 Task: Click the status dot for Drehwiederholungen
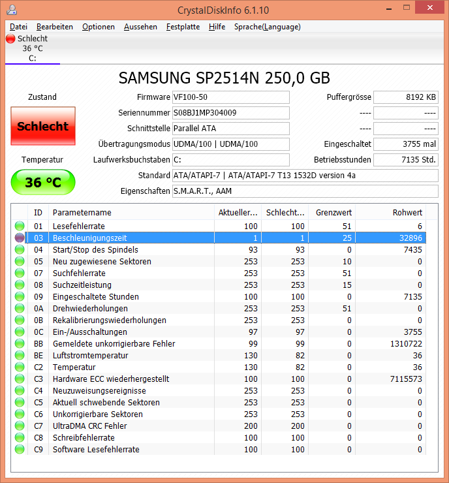20,308
